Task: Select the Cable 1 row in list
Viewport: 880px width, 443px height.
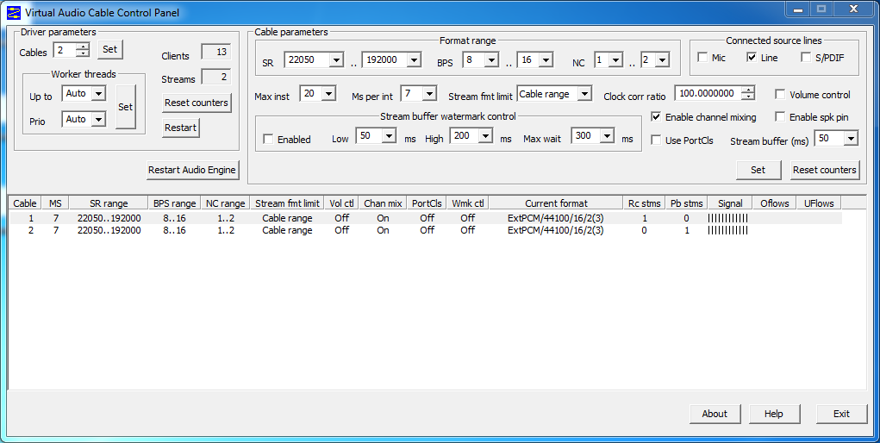Action: click(426, 218)
